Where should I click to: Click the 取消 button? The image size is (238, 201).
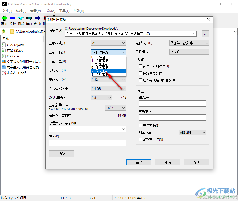pos(168,162)
